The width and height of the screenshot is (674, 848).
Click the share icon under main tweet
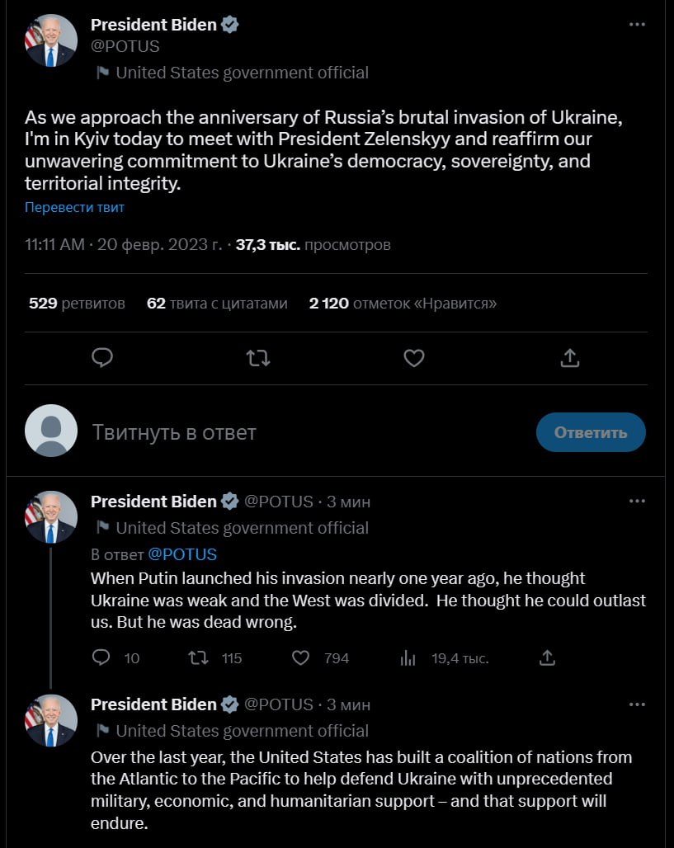coord(569,357)
